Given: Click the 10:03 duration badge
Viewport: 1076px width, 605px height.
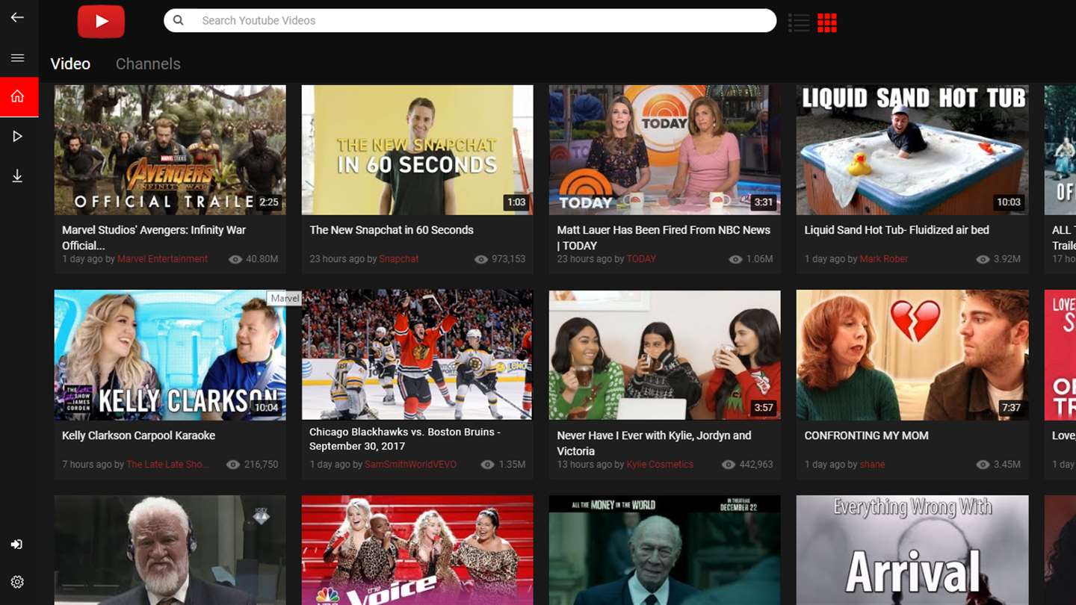Looking at the screenshot, I should [1008, 202].
